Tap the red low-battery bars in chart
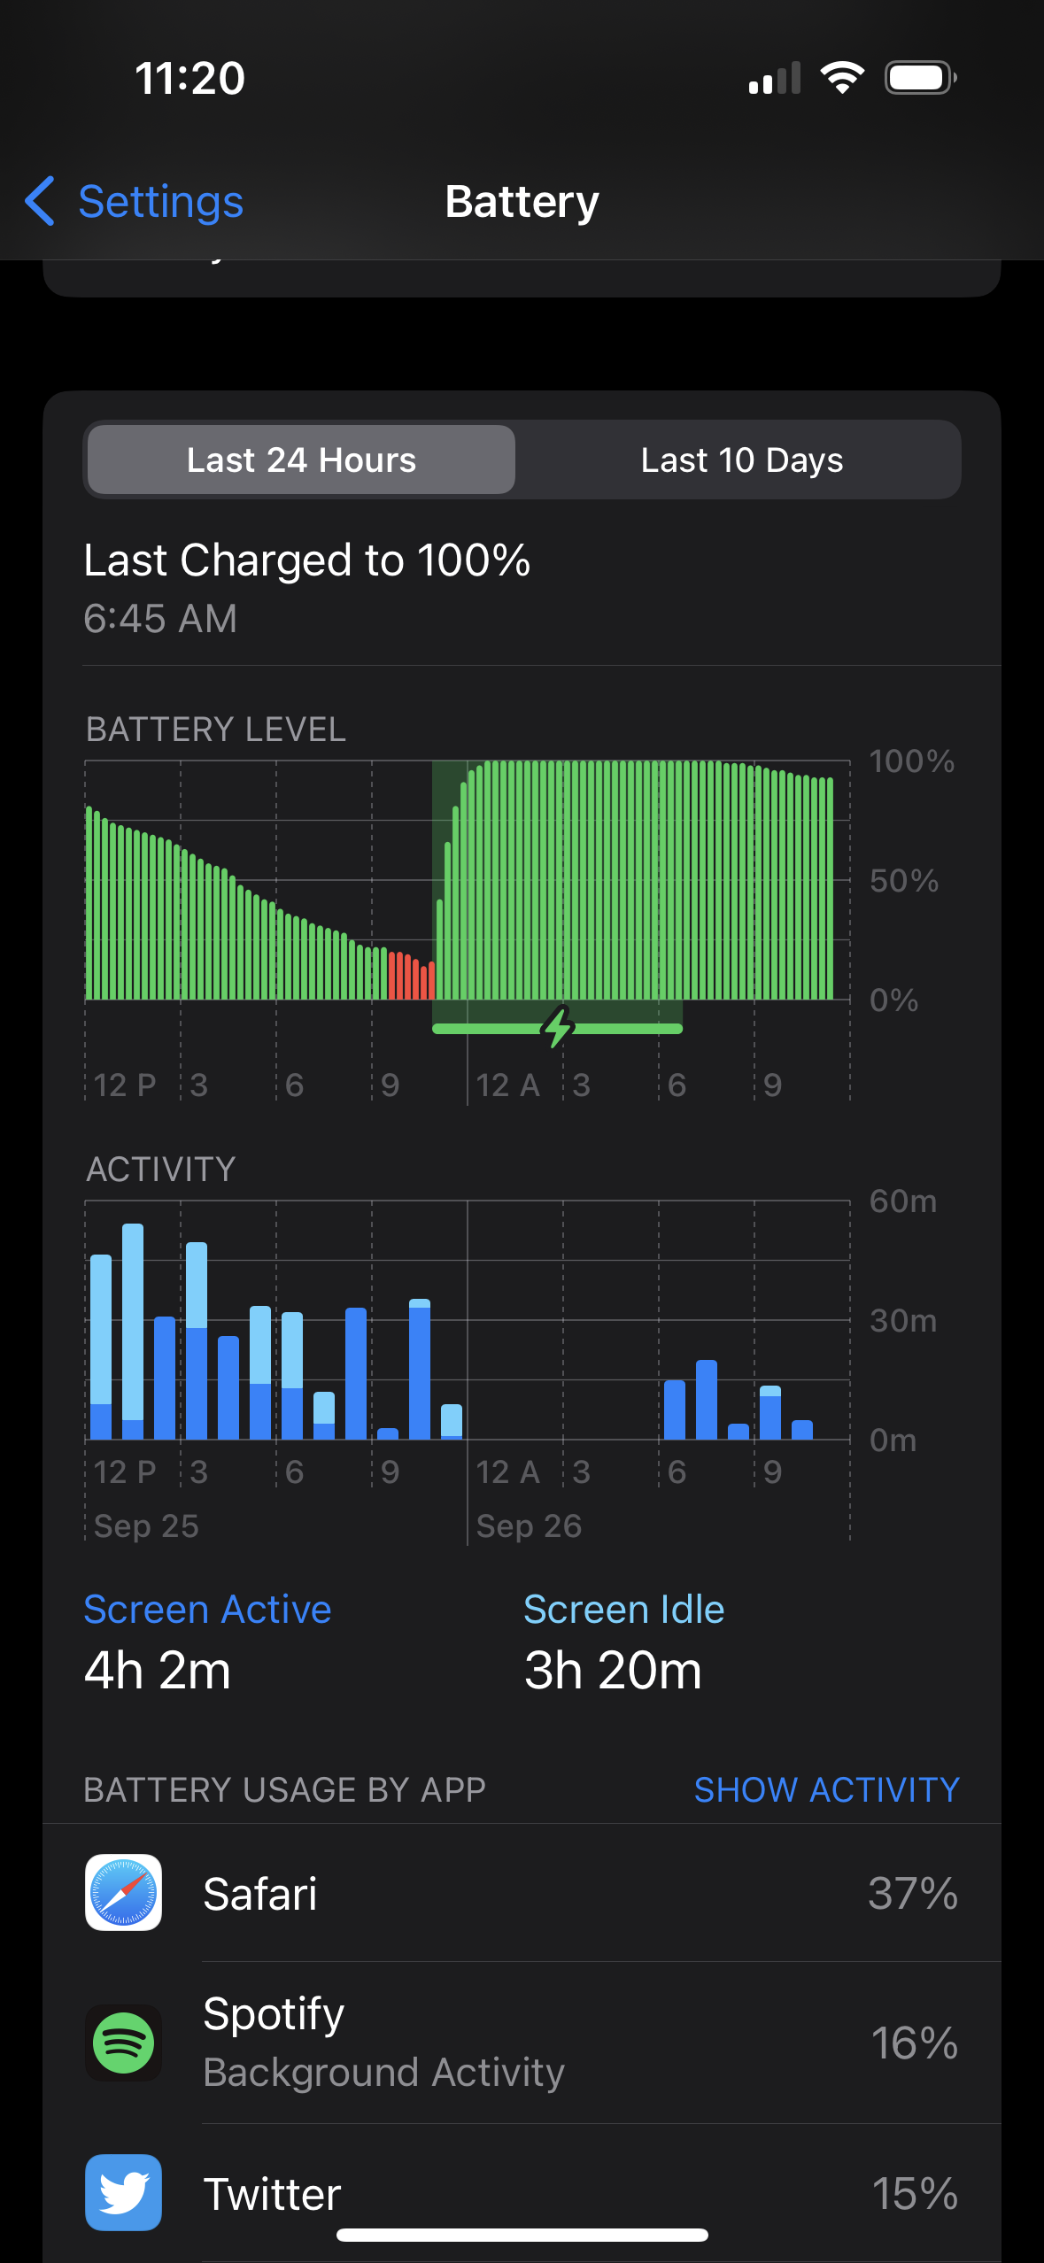This screenshot has width=1044, height=2263. pyautogui.click(x=411, y=977)
